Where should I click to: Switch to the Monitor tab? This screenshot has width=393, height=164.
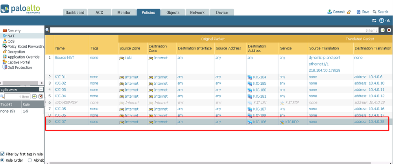[x=124, y=13]
